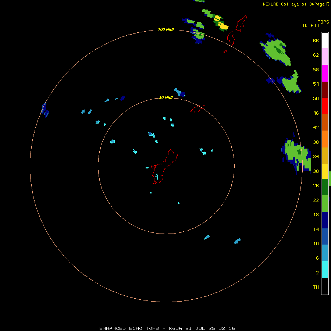Select the 62 legend value
331x331 pixels.
click(x=316, y=55)
